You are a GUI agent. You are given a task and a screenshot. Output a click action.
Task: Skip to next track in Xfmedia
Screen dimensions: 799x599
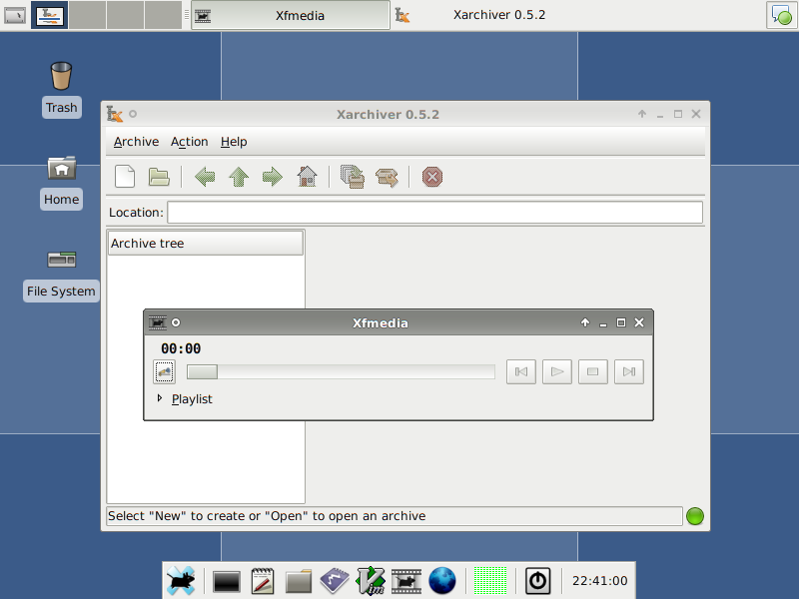click(629, 371)
